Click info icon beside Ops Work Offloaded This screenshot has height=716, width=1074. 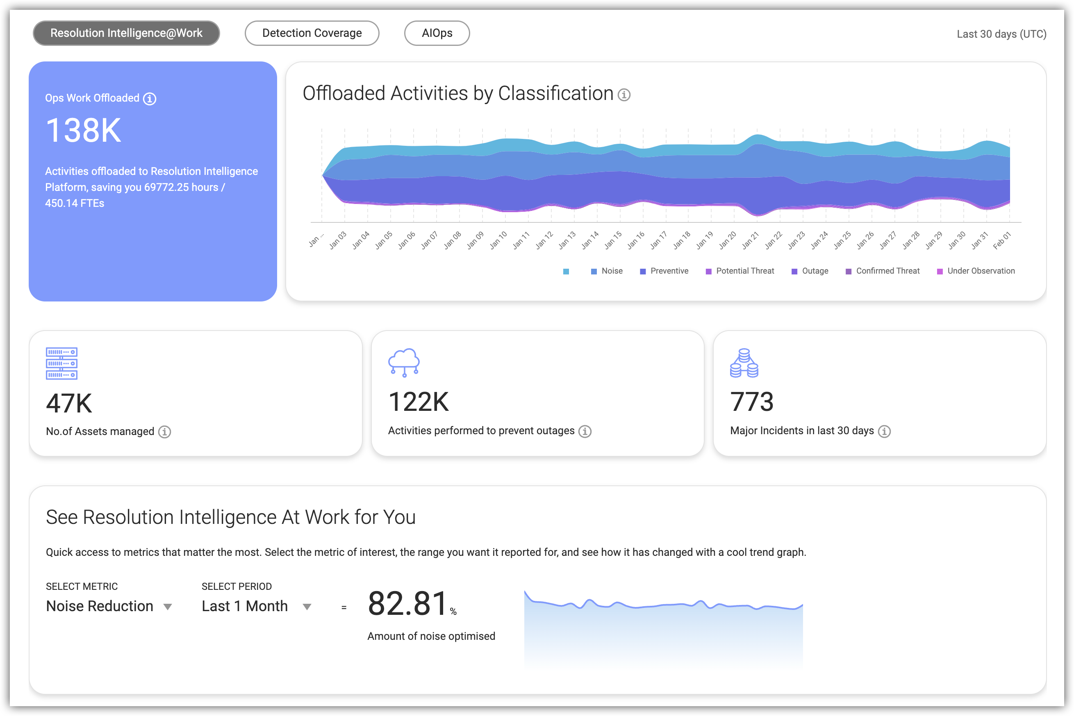(150, 99)
